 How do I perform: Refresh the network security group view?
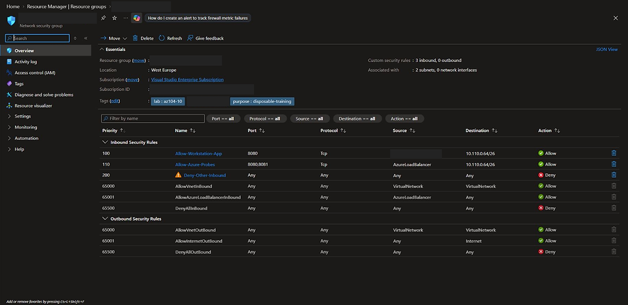(x=170, y=38)
